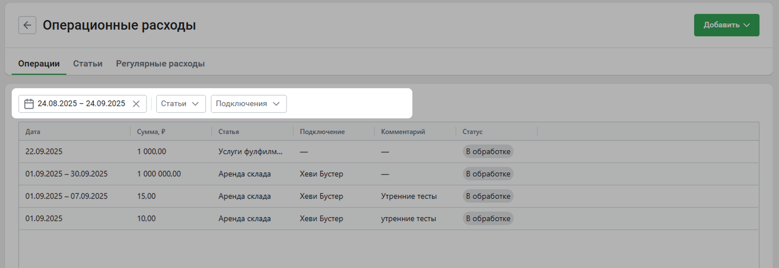The width and height of the screenshot is (779, 268).
Task: Click the Сумма, ₽ column header
Action: point(151,131)
